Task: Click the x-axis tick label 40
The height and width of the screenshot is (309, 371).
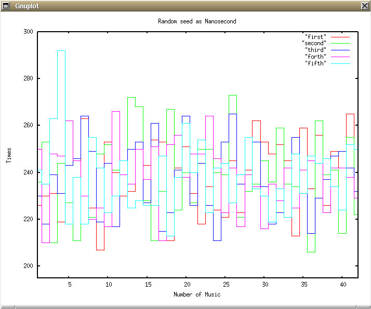Action: [x=343, y=285]
